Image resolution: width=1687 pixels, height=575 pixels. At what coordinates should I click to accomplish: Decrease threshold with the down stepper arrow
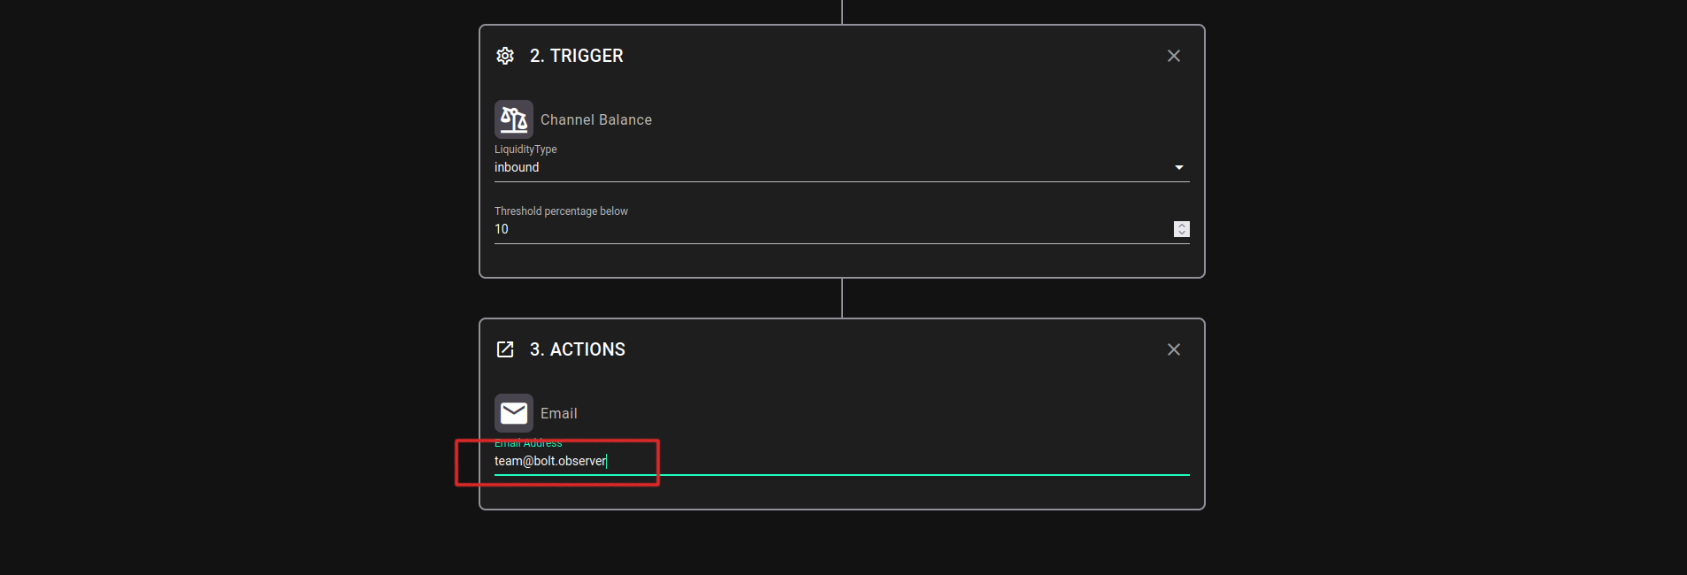click(1182, 233)
